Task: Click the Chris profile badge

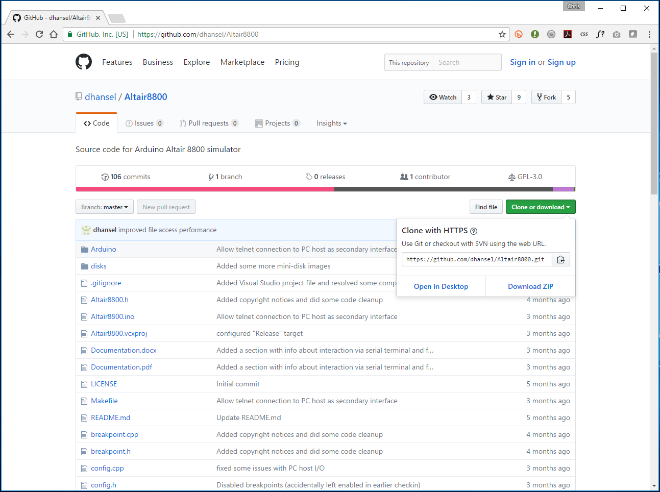Action: (574, 6)
